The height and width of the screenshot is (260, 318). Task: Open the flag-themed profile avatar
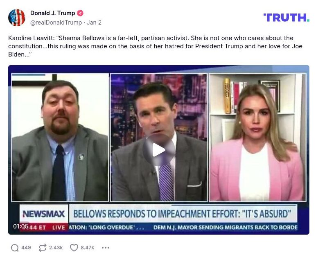[x=17, y=18]
